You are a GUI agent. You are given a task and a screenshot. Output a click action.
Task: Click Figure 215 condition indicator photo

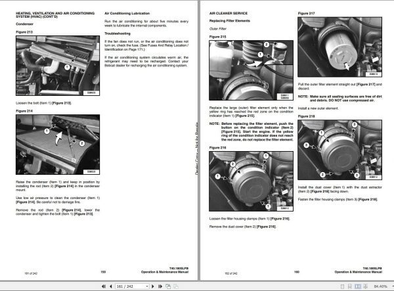coord(251,70)
